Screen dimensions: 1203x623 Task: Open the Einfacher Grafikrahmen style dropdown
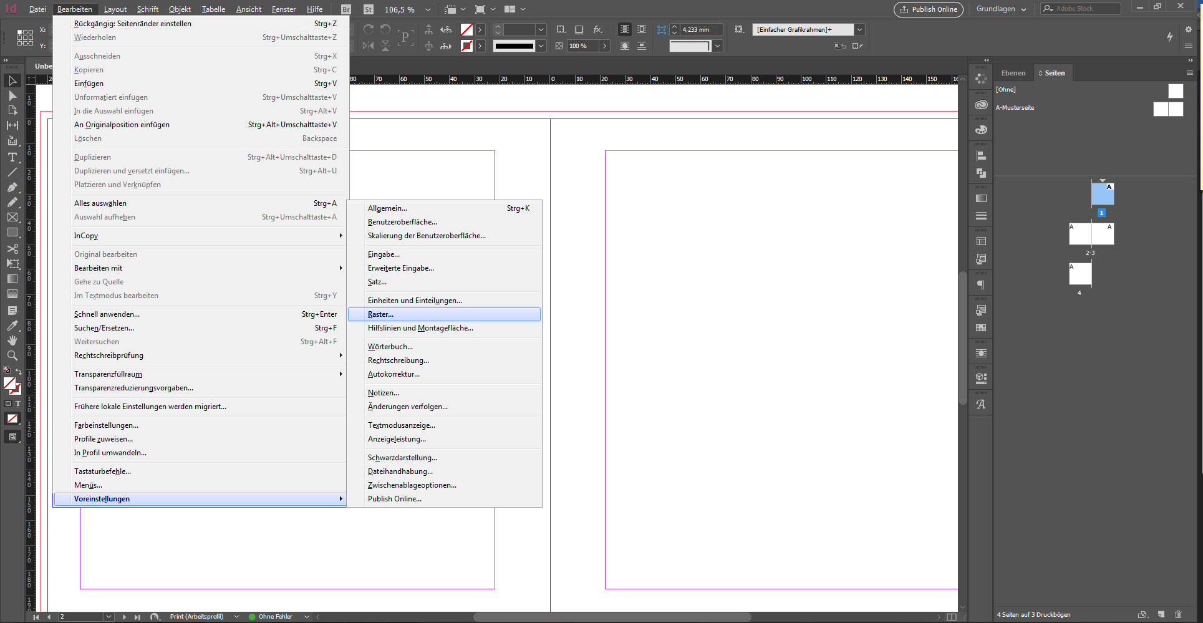[x=859, y=29]
